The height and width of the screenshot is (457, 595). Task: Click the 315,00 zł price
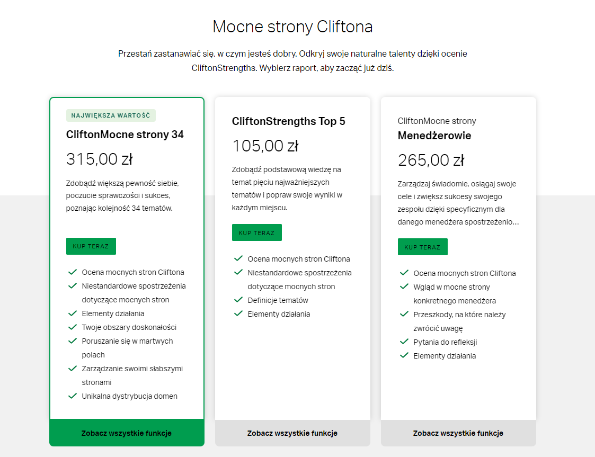[x=99, y=159]
